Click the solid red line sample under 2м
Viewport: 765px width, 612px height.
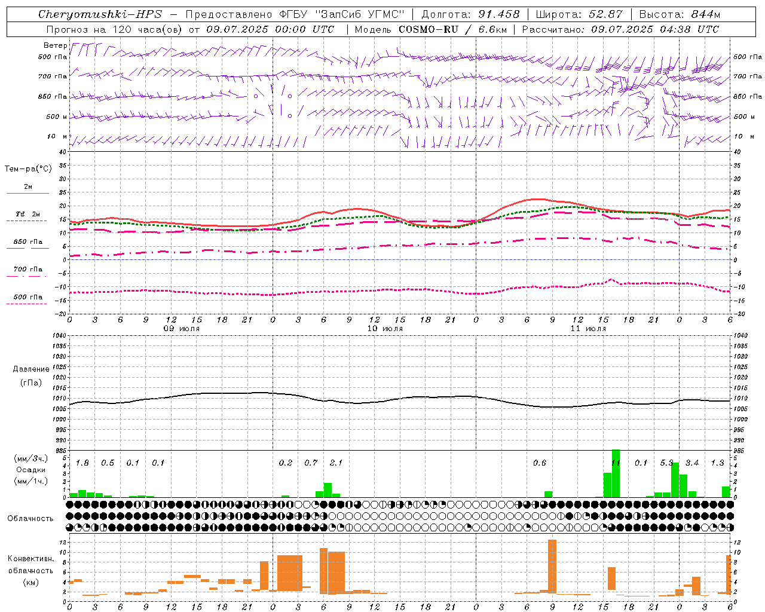[27, 194]
